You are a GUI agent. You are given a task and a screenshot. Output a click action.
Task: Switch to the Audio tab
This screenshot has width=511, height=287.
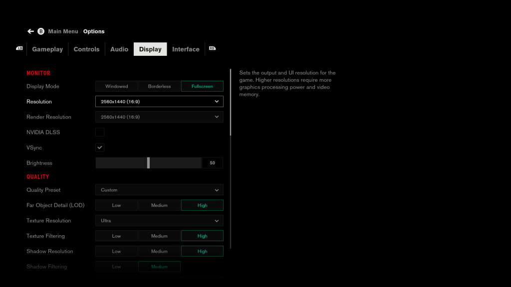119,49
